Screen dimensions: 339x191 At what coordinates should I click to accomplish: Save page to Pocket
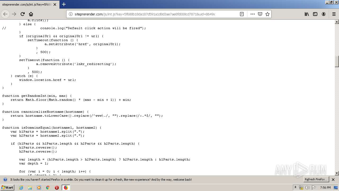[x=260, y=14]
